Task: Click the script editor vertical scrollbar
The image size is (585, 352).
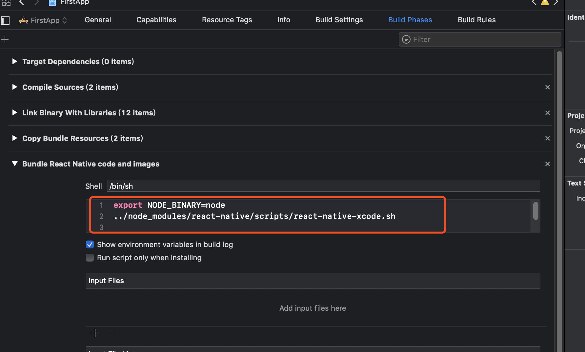Action: coord(535,211)
